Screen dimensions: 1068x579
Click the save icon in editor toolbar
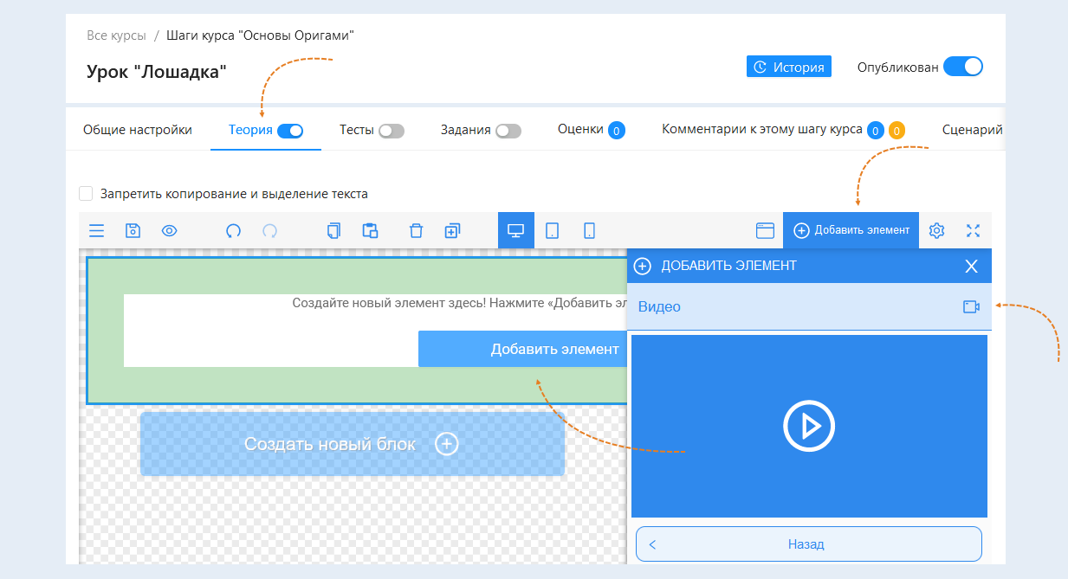(x=133, y=230)
